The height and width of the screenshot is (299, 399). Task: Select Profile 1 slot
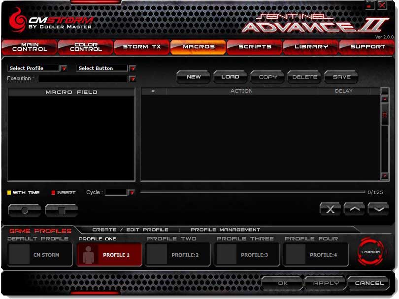tap(109, 255)
